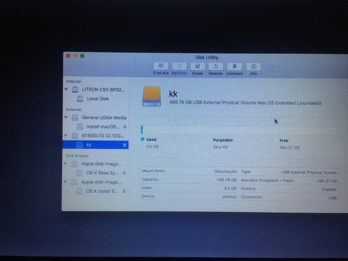Click the Disk Utility window title
This screenshot has height=261, width=348.
tap(207, 57)
